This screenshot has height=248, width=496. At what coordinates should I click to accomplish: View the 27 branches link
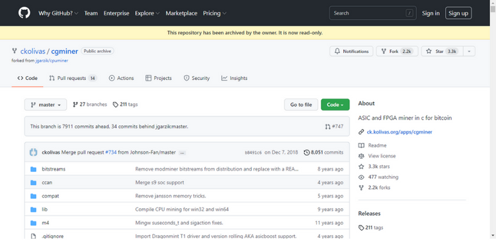(90, 104)
